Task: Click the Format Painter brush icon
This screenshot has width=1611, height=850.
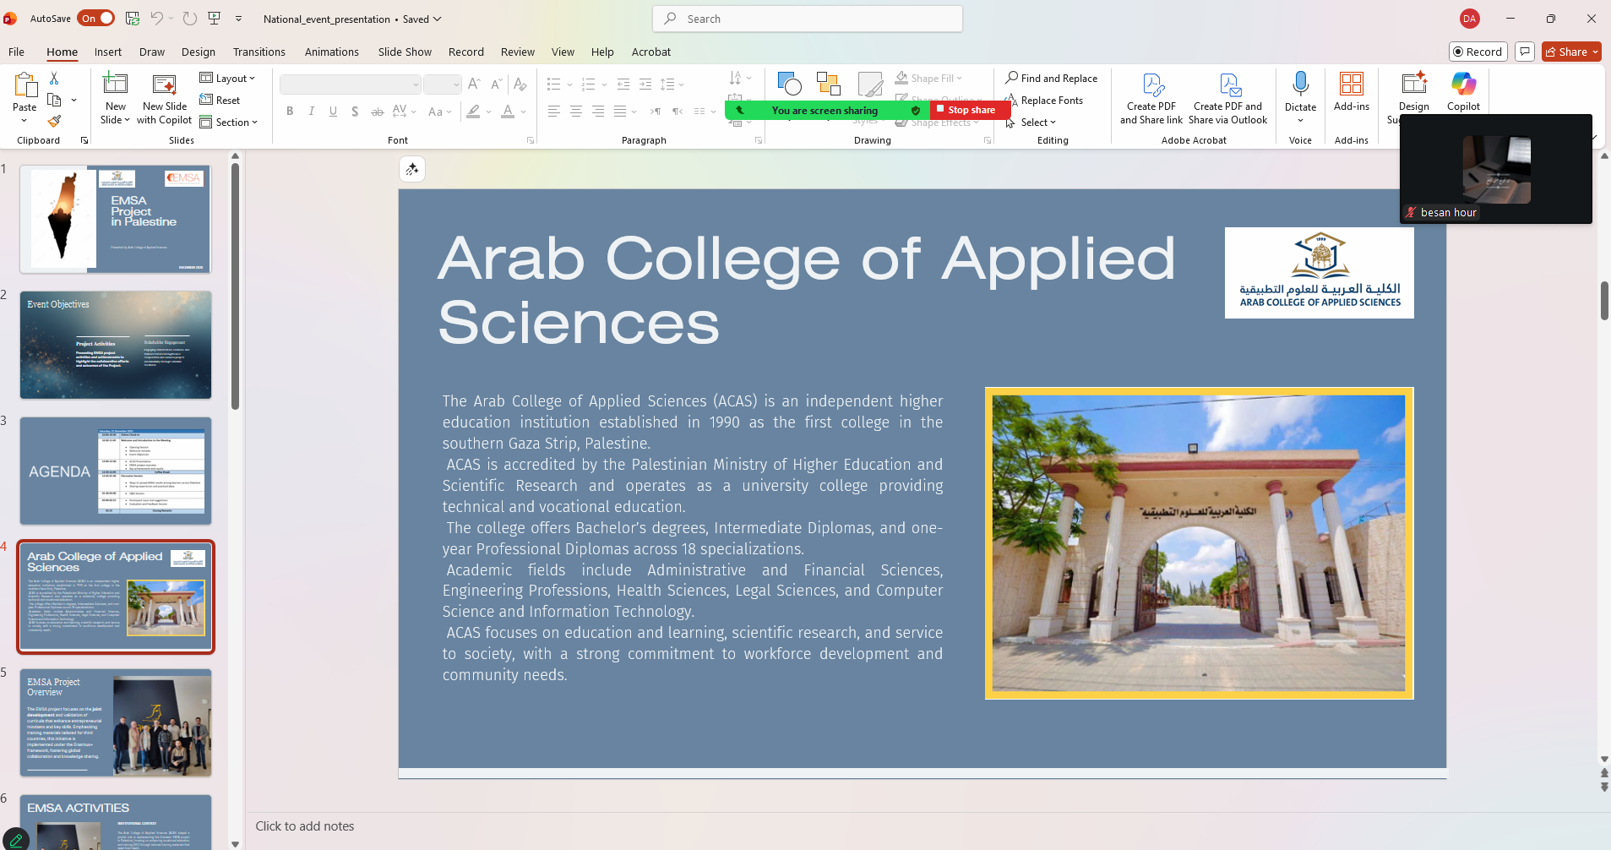Action: point(54,122)
